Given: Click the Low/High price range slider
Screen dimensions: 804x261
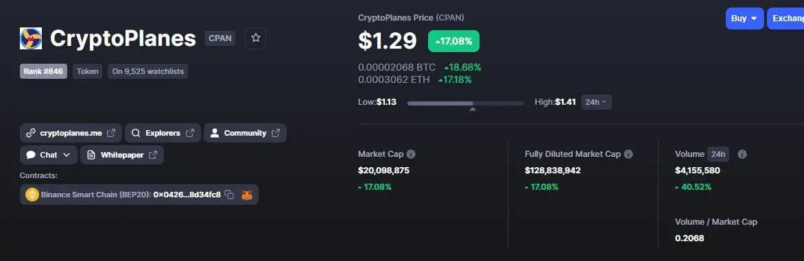Looking at the screenshot, I should (466, 104).
